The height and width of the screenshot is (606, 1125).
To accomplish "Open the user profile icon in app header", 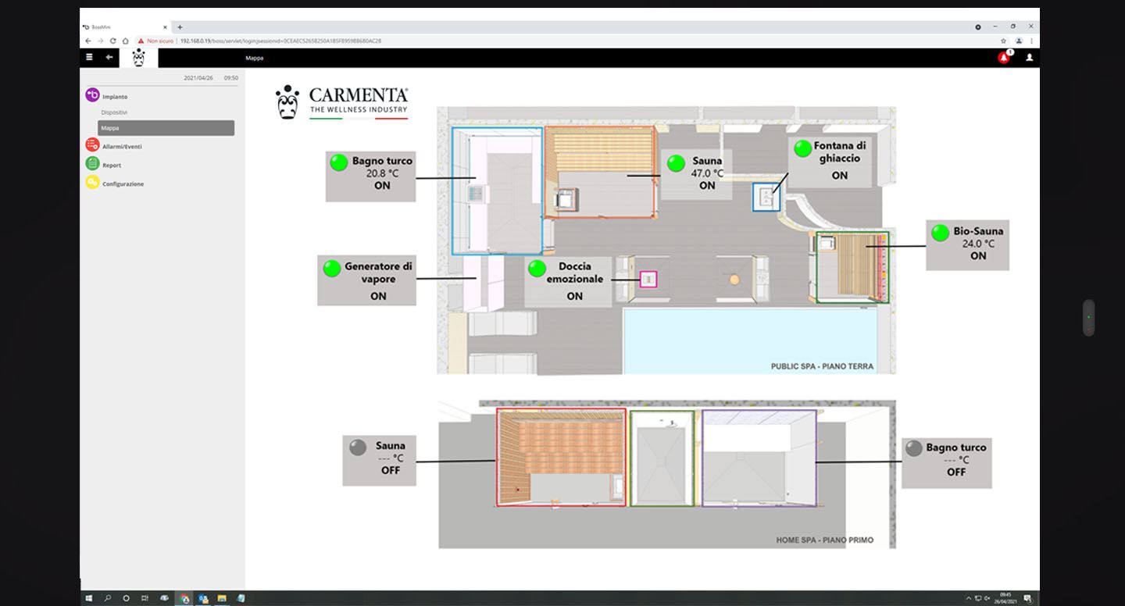I will (1029, 57).
